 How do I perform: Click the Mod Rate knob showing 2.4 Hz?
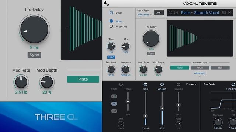[x=143, y=69]
